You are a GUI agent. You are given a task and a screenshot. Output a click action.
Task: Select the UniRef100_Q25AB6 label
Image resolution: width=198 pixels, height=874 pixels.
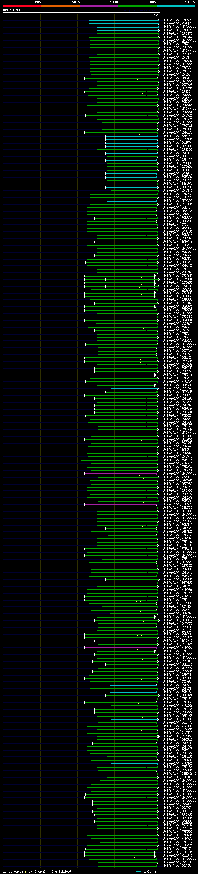(x=178, y=166)
